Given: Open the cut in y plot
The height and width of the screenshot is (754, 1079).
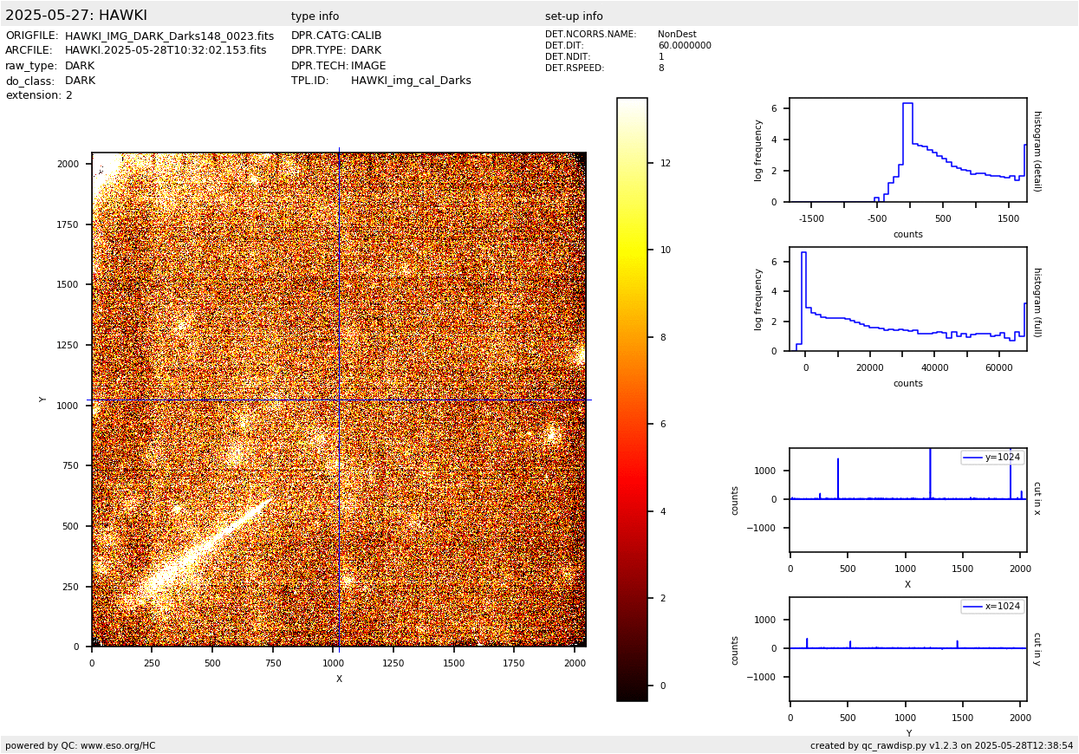Looking at the screenshot, I should 907,649.
